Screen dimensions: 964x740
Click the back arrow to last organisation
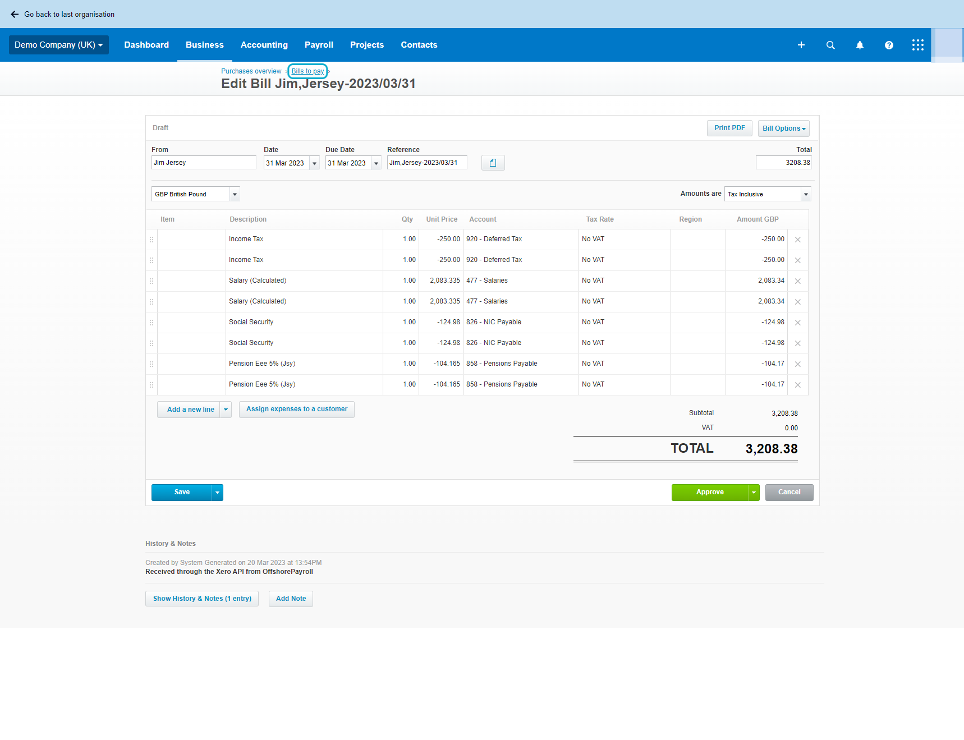pyautogui.click(x=15, y=14)
